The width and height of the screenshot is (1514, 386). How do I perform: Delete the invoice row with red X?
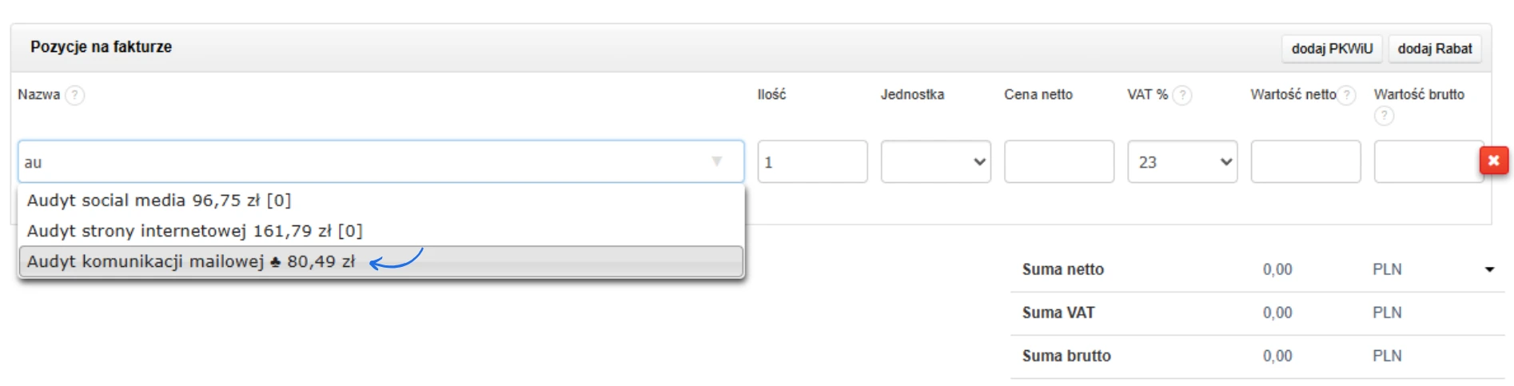1493,161
